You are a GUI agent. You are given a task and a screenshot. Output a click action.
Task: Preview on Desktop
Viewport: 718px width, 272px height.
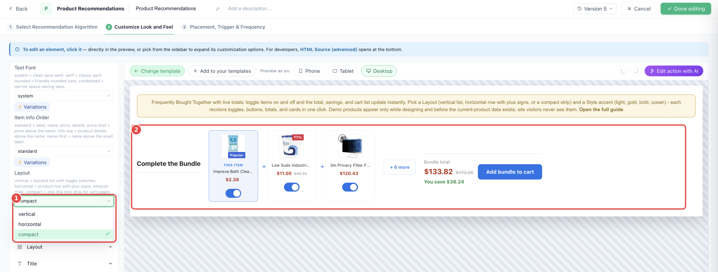[379, 71]
